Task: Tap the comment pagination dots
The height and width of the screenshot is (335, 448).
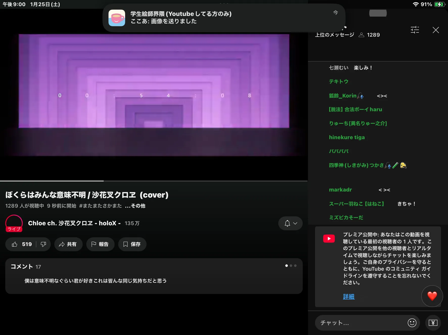Action: (291, 266)
